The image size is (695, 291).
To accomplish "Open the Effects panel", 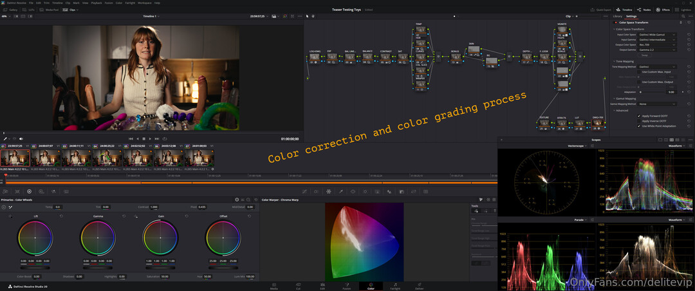I will point(663,10).
